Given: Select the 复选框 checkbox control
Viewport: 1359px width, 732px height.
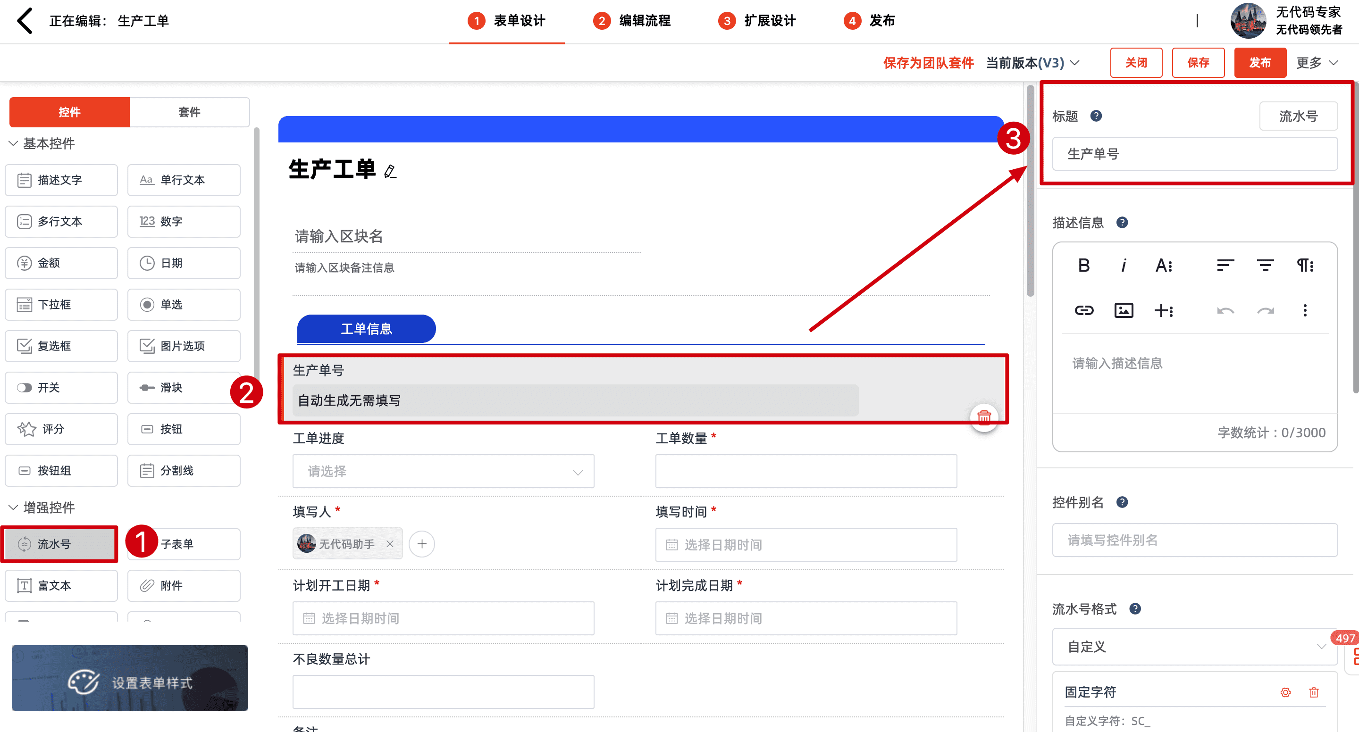Looking at the screenshot, I should pyautogui.click(x=61, y=346).
